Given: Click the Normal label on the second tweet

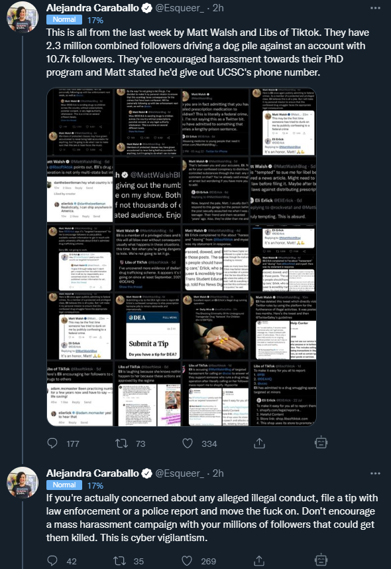Looking at the screenshot, I should (x=64, y=485).
